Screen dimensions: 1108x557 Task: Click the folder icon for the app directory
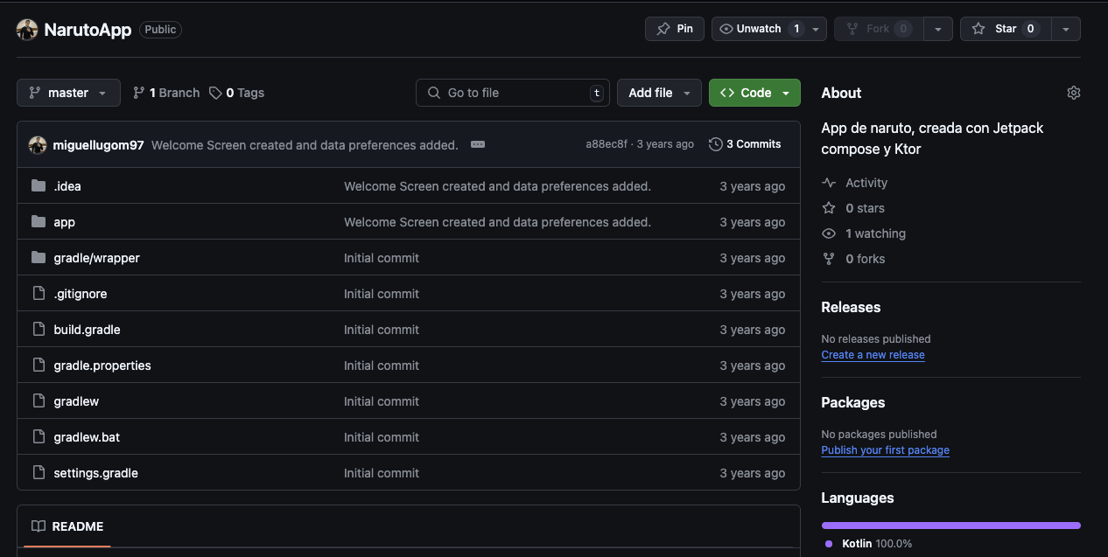39,222
